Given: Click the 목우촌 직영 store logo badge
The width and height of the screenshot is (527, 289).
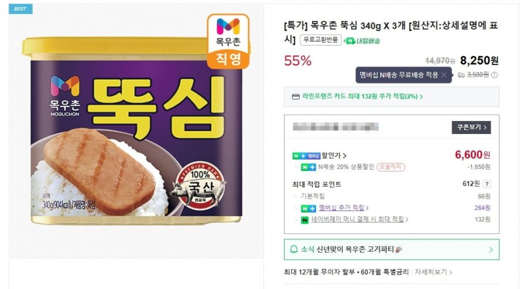Looking at the screenshot, I should click(x=228, y=41).
